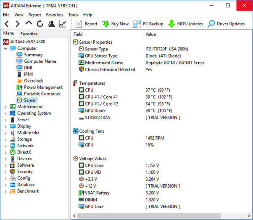Expand the Storage tree node
The width and height of the screenshot is (253, 220).
(x=5, y=139)
